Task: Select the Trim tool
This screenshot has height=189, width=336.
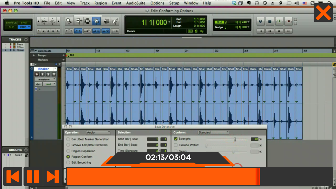Action: 78,21
